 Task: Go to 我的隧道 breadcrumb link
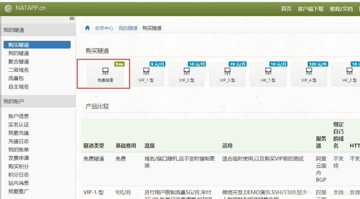(x=128, y=28)
